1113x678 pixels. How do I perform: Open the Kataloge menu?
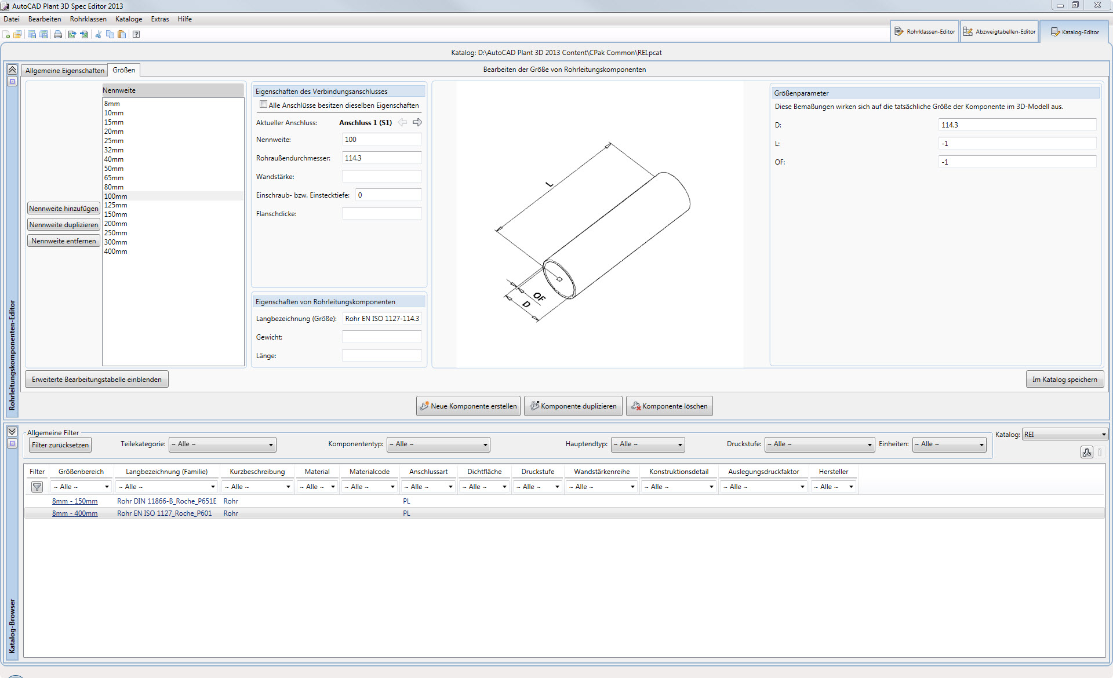129,19
